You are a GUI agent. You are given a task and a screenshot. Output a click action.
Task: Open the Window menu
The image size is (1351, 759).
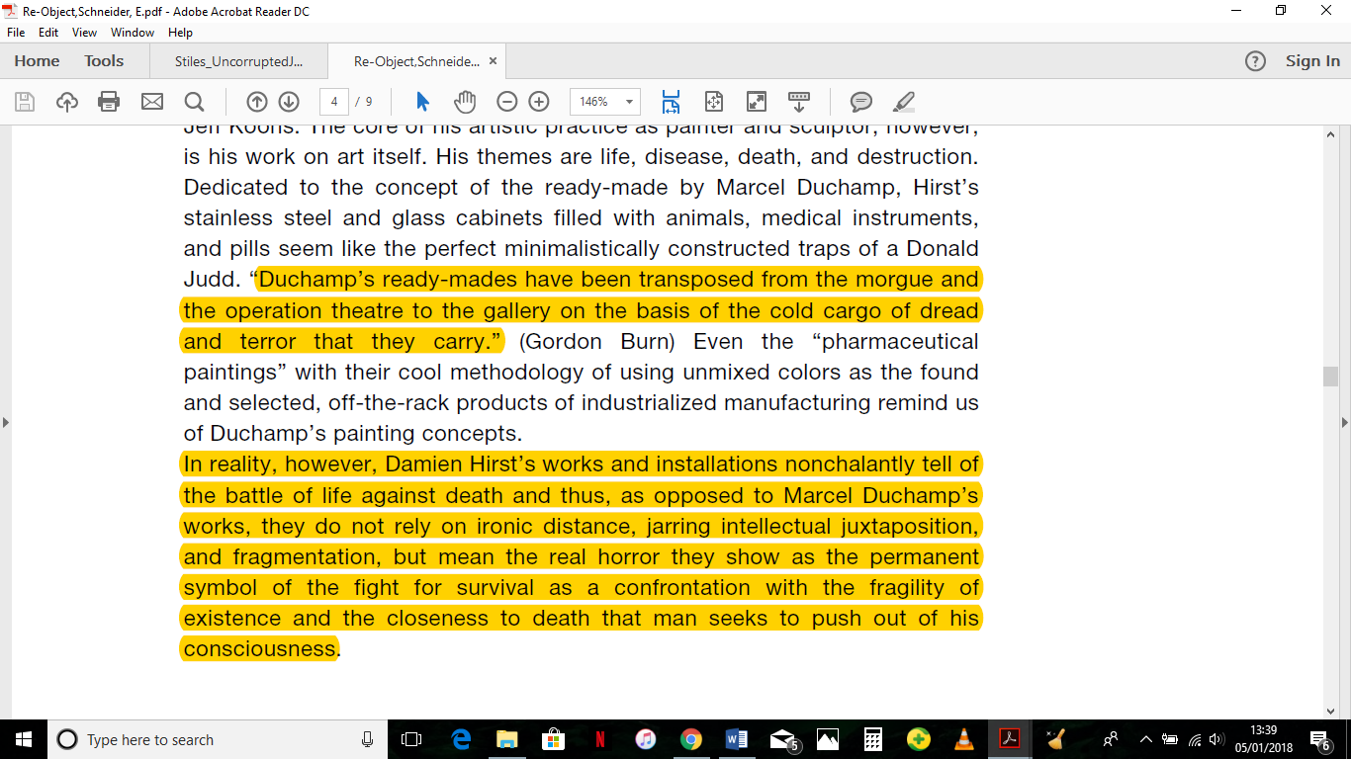tap(133, 33)
